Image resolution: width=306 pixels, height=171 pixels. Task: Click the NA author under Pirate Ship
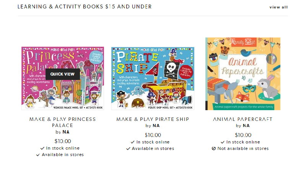pyautogui.click(x=156, y=126)
